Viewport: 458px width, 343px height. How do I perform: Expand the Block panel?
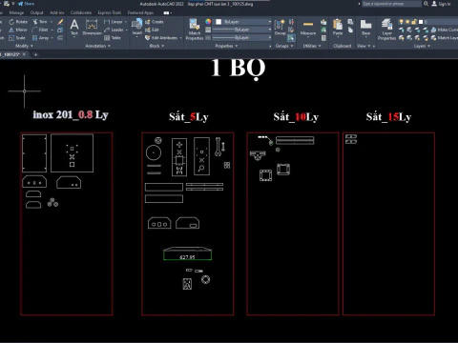coord(156,46)
